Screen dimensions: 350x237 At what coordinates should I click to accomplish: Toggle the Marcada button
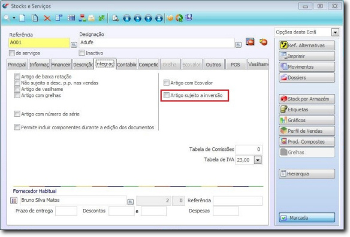[307, 218]
